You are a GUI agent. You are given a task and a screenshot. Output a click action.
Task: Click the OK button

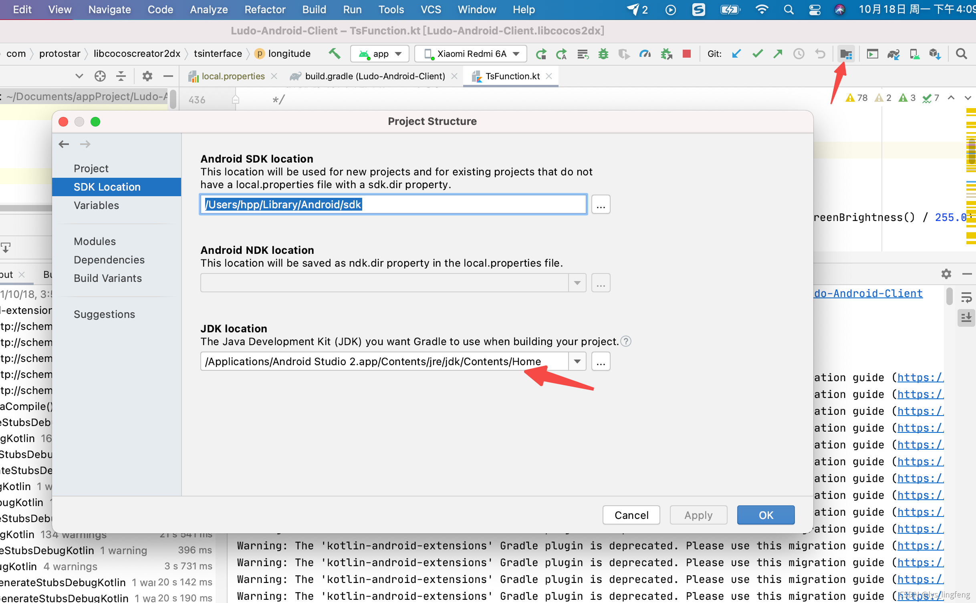765,515
